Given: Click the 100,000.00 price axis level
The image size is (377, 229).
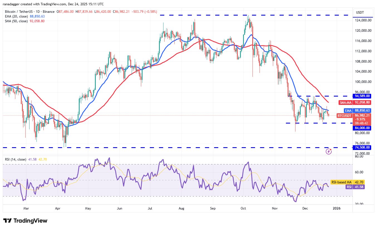Looking at the screenshot, I should [362, 82].
